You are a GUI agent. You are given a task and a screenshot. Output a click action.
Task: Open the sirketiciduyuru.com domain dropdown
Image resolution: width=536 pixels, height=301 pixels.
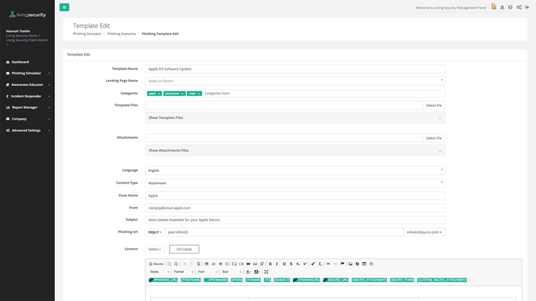(x=424, y=232)
